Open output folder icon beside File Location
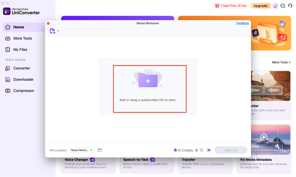Image resolution: width=296 pixels, height=177 pixels. (100, 150)
